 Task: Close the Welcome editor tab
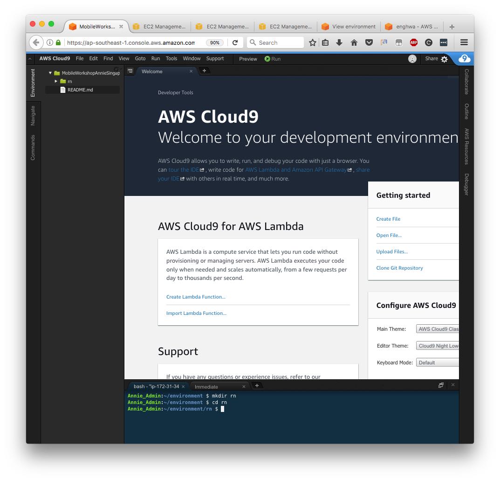tap(191, 71)
